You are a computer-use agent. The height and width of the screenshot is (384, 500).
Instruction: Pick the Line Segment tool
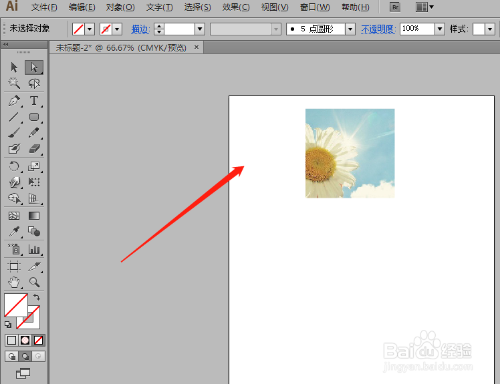tap(14, 117)
